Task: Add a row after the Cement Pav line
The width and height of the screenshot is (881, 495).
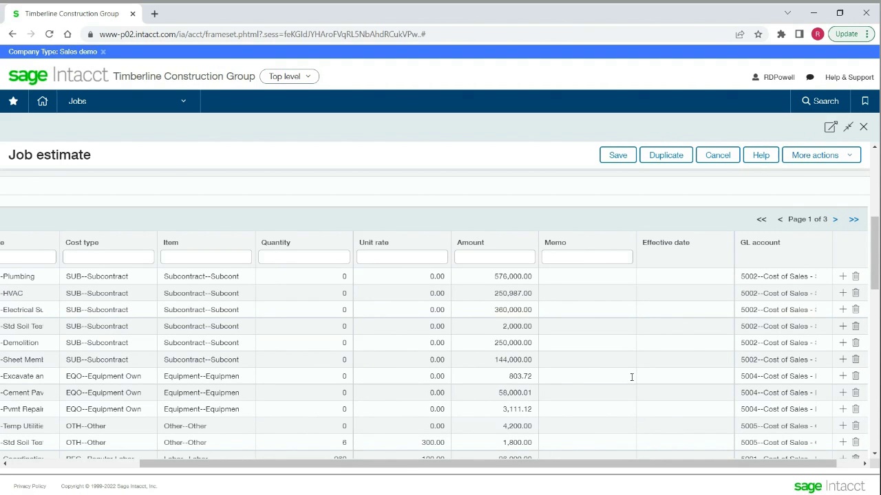Action: point(843,393)
